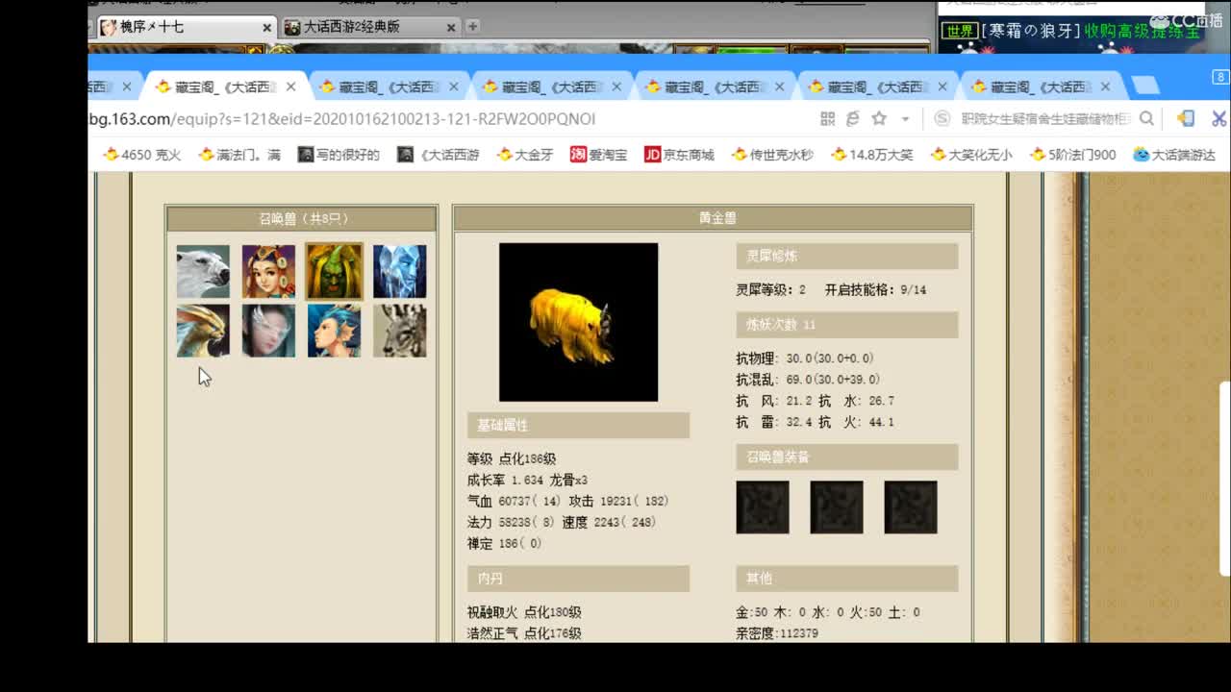
Task: Click the magnifier search icon
Action: pyautogui.click(x=1146, y=119)
